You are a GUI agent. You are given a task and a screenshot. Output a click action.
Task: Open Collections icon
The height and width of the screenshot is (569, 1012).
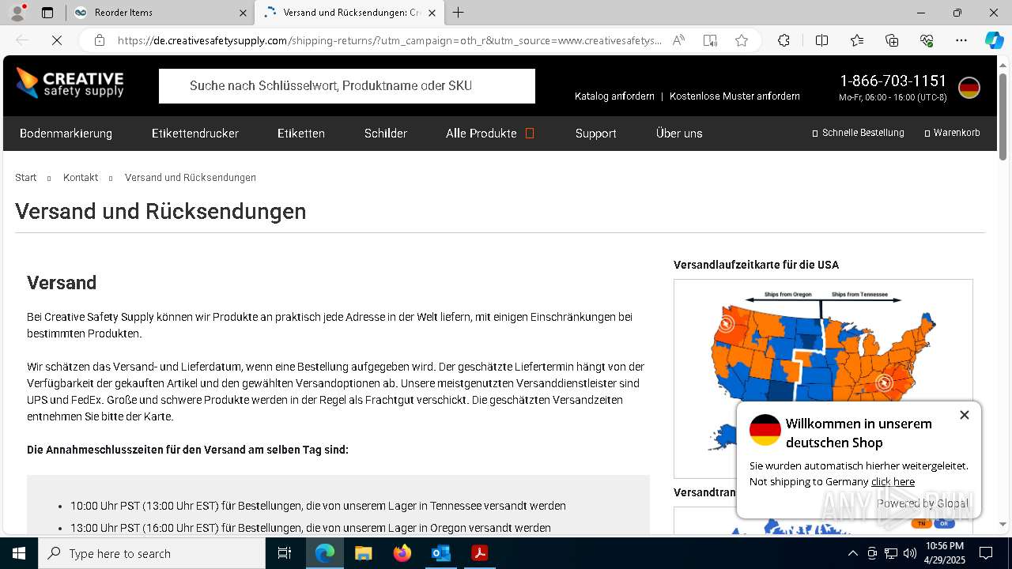tap(892, 40)
